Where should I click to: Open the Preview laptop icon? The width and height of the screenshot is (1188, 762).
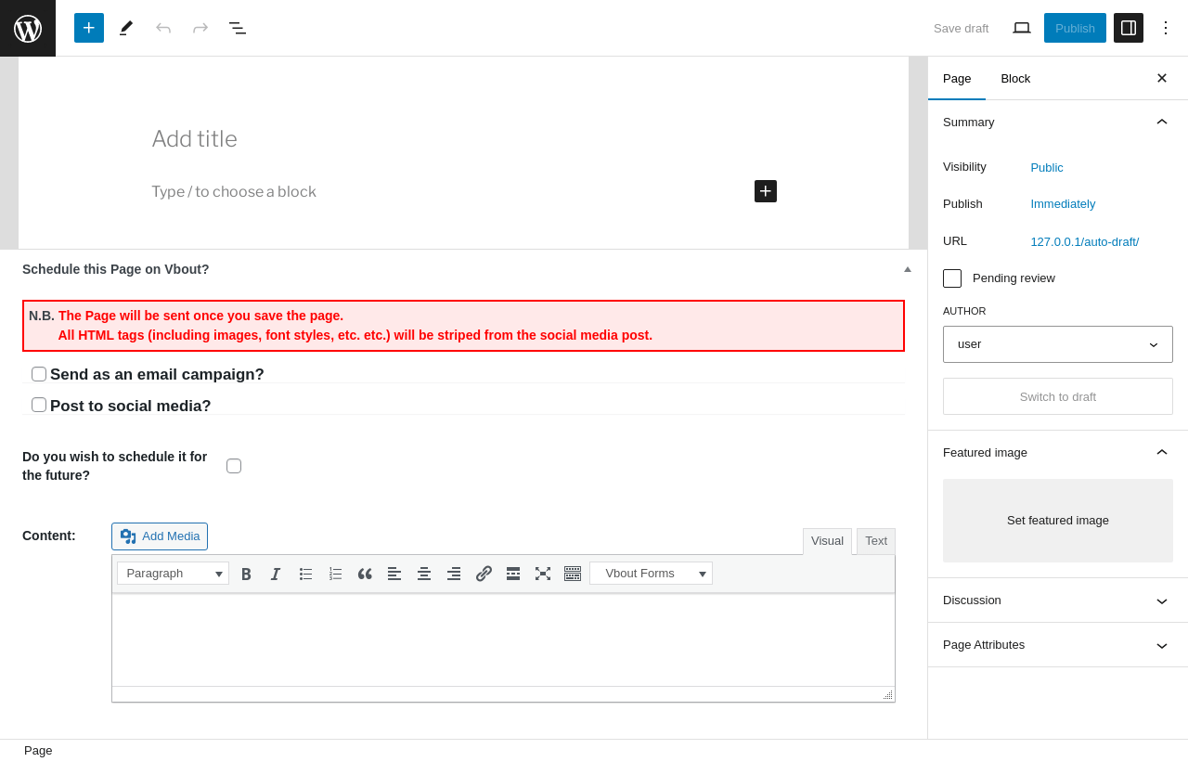[x=1022, y=28]
